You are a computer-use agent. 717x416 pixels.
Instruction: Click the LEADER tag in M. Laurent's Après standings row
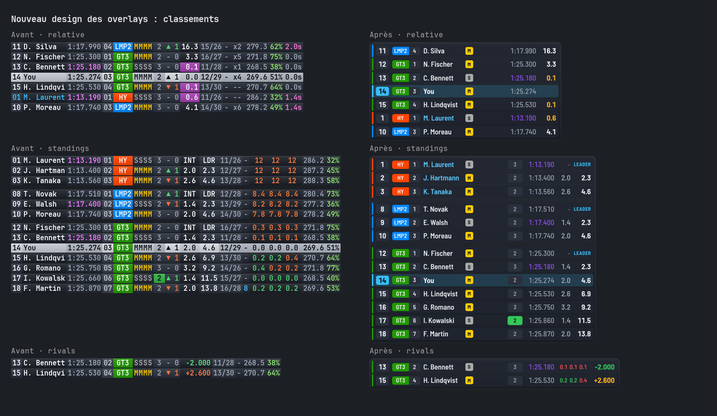tap(582, 165)
